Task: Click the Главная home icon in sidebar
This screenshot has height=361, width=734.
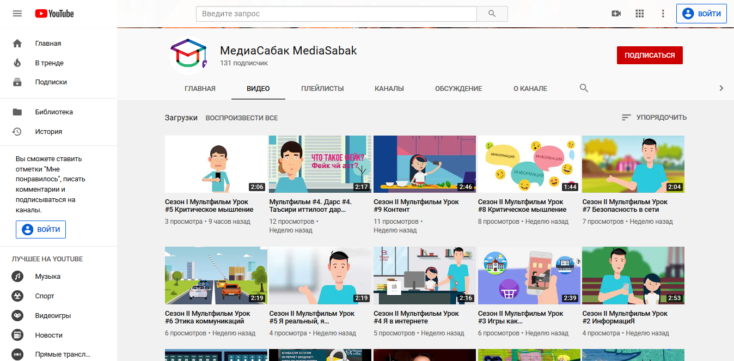Action: point(17,44)
